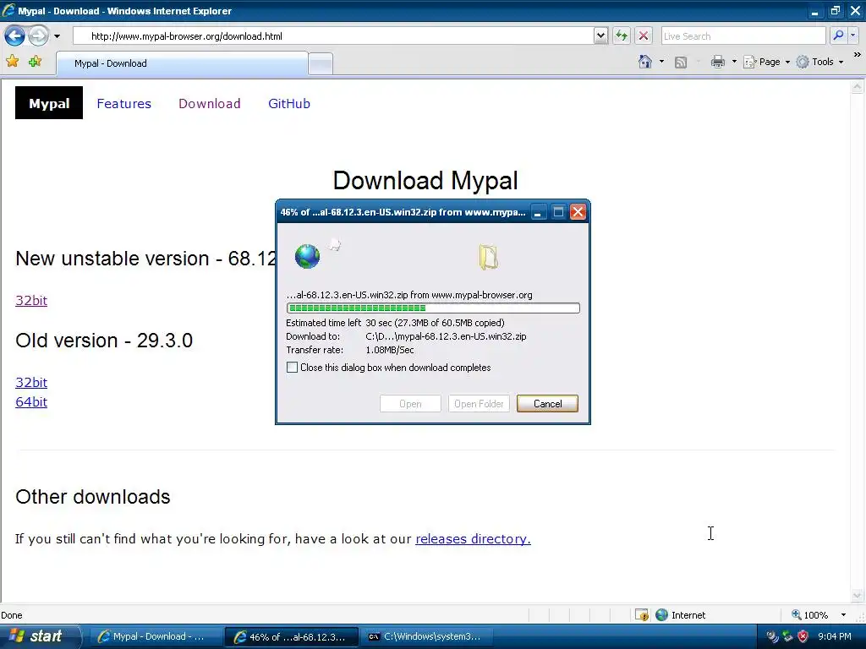Expand the address bar history dropdown
Viewport: 866px width, 649px height.
point(601,35)
